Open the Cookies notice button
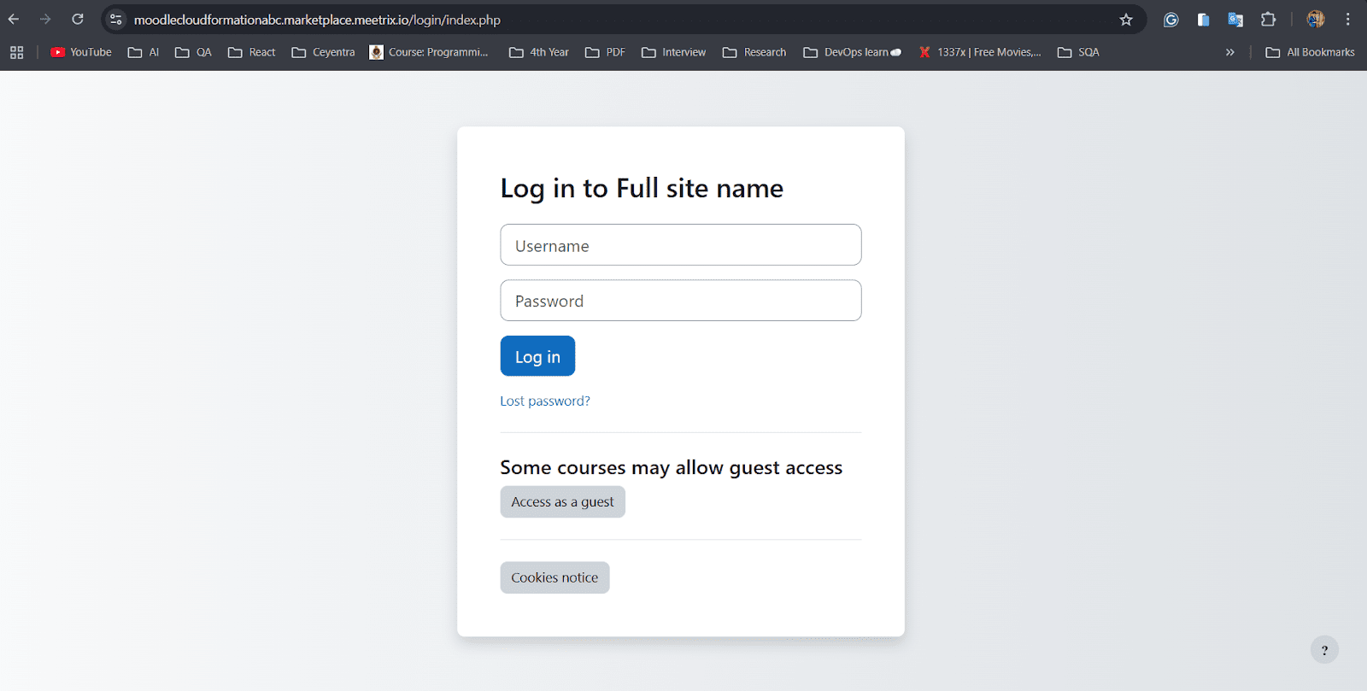 click(x=554, y=577)
